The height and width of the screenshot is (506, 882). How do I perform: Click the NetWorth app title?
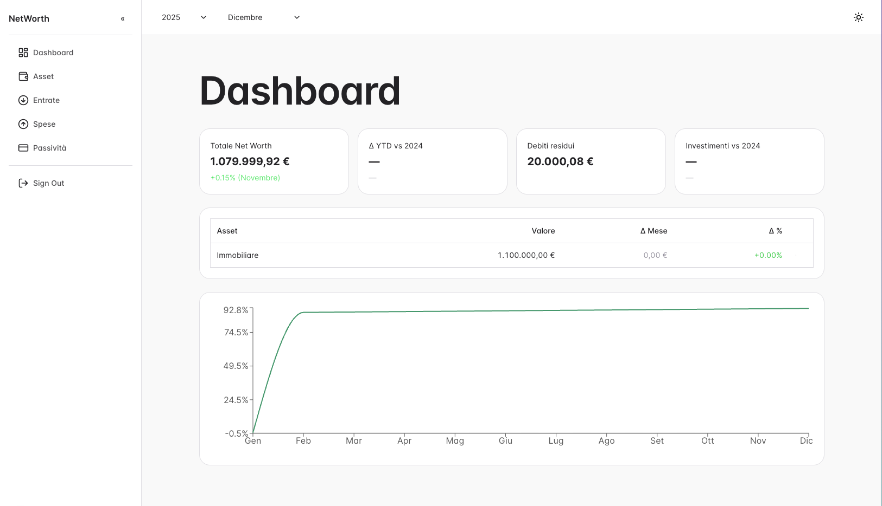(x=29, y=18)
